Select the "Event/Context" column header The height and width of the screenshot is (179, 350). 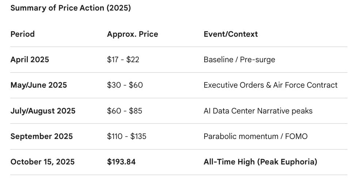click(231, 34)
